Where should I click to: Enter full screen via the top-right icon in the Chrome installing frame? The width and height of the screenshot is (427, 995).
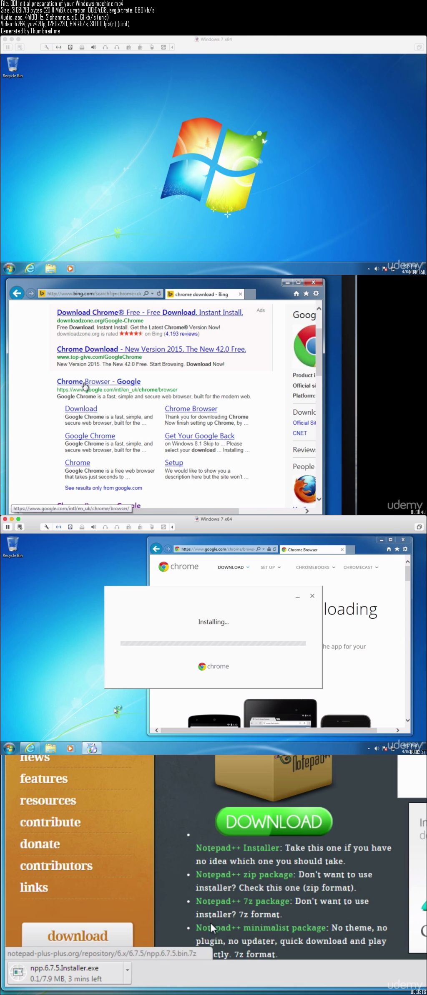pos(419,527)
